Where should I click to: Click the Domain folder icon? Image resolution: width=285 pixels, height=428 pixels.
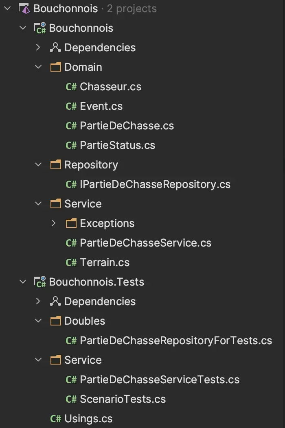point(56,67)
